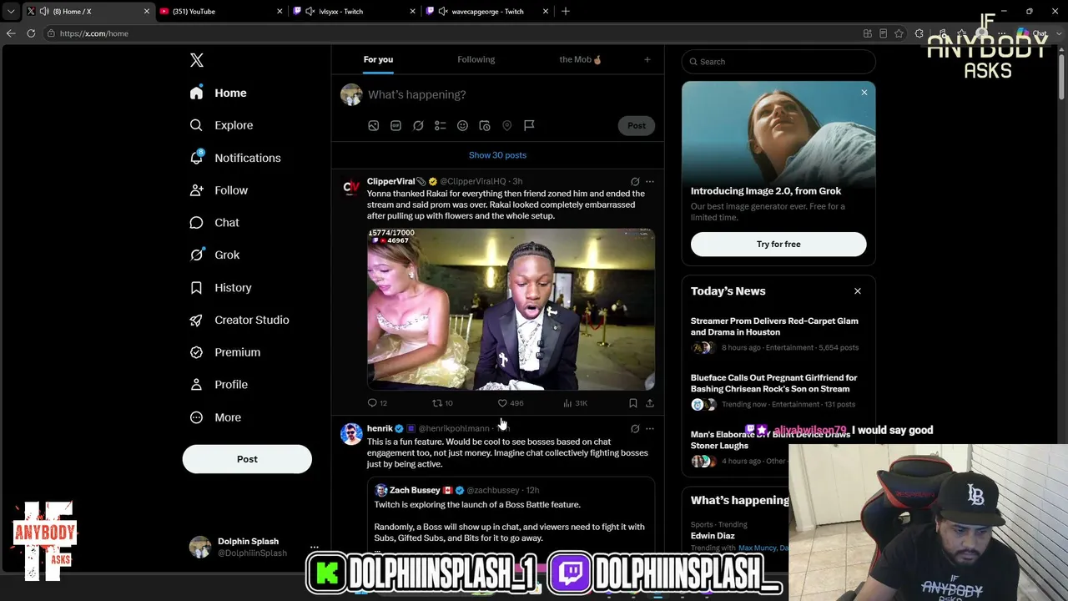Viewport: 1068px width, 601px height.
Task: Ask Grok about henrik's post
Action: [635, 429]
